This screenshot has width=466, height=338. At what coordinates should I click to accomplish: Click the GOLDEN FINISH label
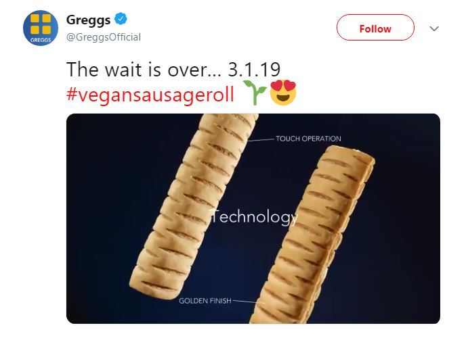coord(205,301)
